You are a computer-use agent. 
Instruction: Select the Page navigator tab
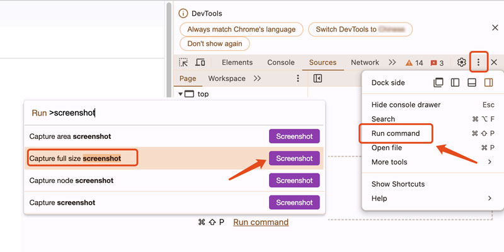click(x=188, y=79)
